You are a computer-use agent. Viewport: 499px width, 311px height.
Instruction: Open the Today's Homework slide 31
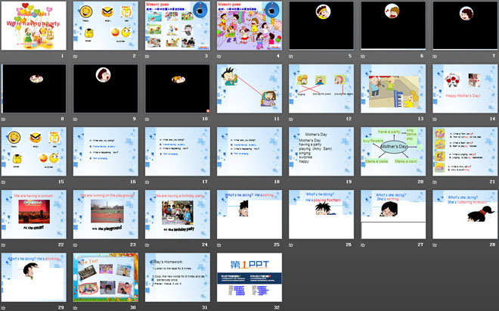(178, 277)
